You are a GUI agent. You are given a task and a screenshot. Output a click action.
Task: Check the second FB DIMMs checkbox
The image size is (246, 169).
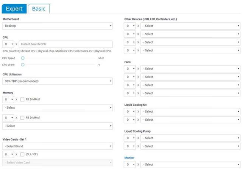click(x=22, y=118)
